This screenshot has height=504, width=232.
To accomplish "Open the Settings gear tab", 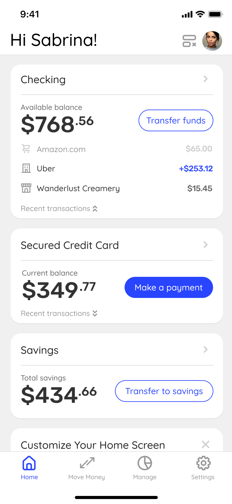I will tap(203, 468).
